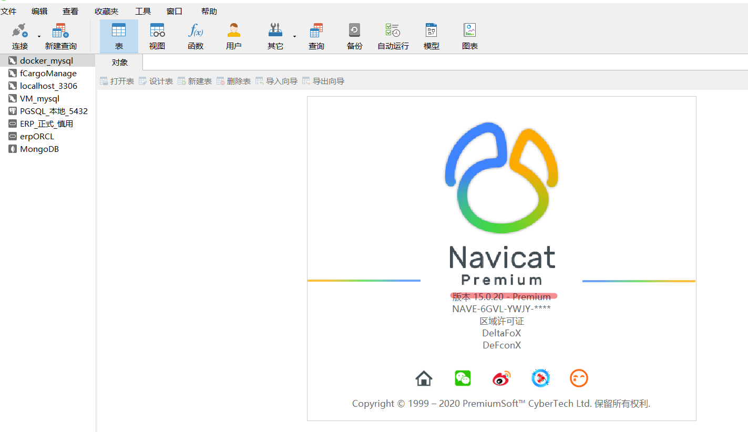Click the Weibo icon in About dialog

tap(501, 378)
